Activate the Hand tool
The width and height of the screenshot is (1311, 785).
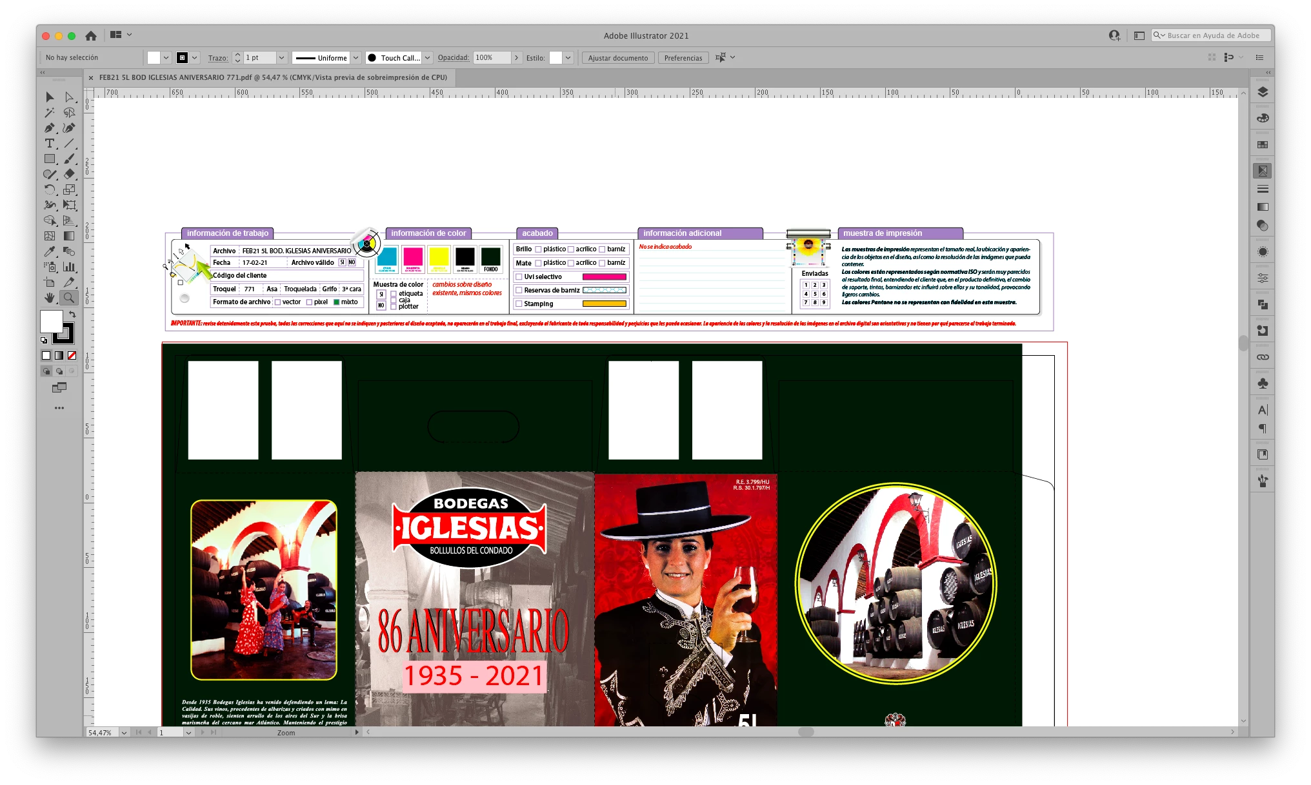click(x=50, y=298)
